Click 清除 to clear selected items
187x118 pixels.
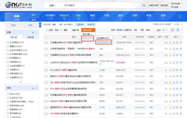[x=65, y=30]
